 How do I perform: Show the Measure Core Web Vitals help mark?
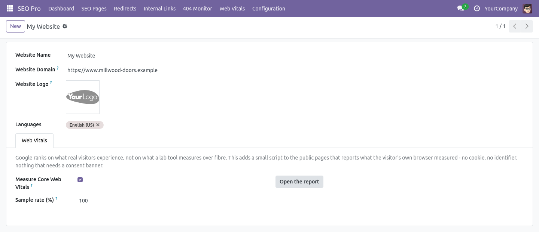pyautogui.click(x=32, y=186)
